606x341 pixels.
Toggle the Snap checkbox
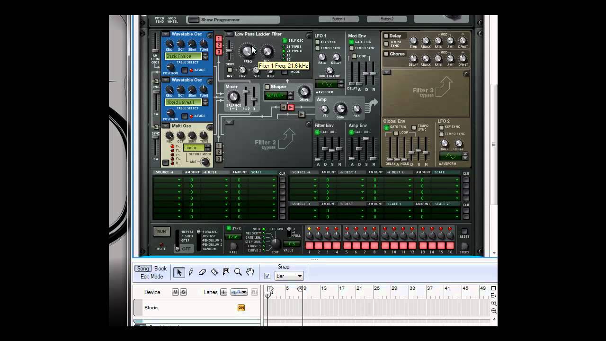pyautogui.click(x=267, y=276)
